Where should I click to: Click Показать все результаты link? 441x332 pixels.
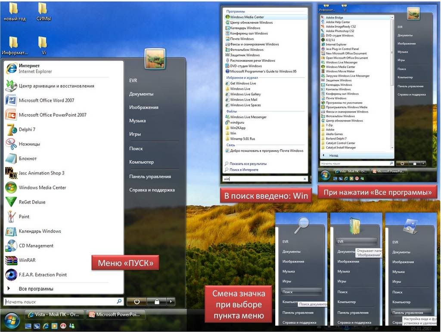(x=248, y=164)
